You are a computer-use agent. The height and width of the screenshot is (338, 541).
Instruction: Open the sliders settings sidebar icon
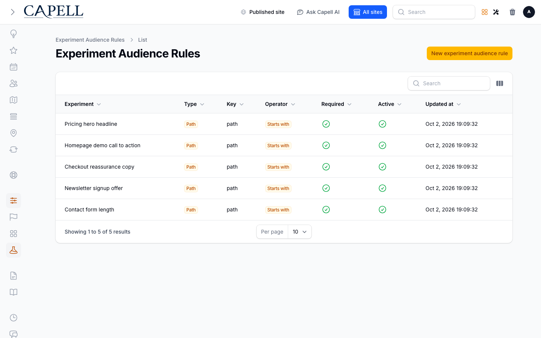pyautogui.click(x=14, y=201)
